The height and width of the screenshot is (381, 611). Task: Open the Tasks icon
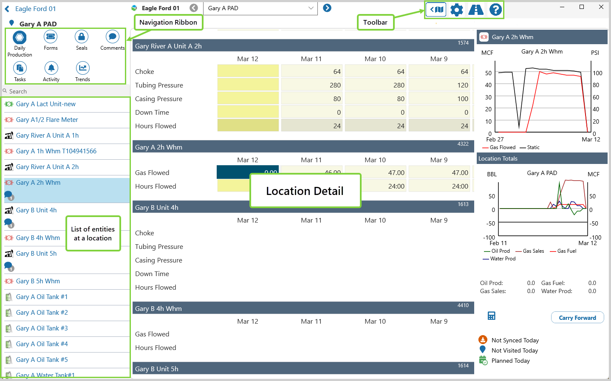pyautogui.click(x=20, y=68)
